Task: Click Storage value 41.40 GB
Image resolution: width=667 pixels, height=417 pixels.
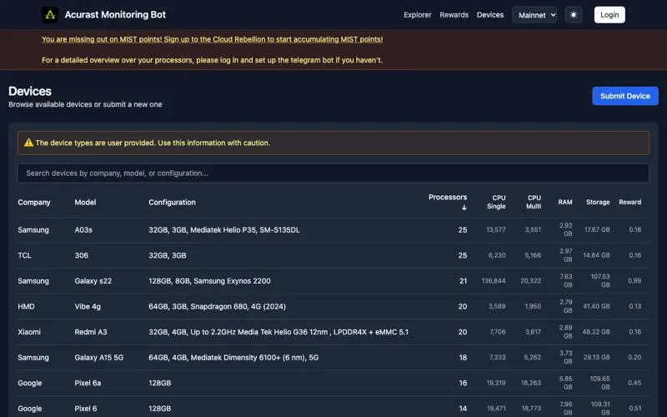Action: 596,306
